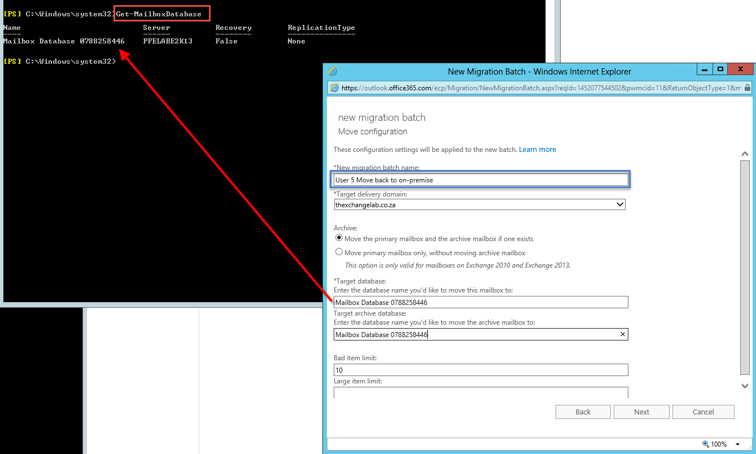Click the empty PowerShell prompt line
This screenshot has width=756, height=454.
point(60,61)
